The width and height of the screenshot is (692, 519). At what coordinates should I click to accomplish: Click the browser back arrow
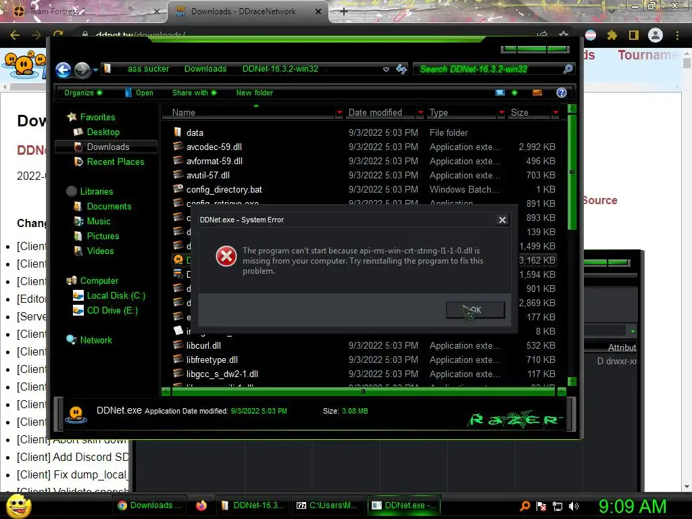[x=15, y=35]
